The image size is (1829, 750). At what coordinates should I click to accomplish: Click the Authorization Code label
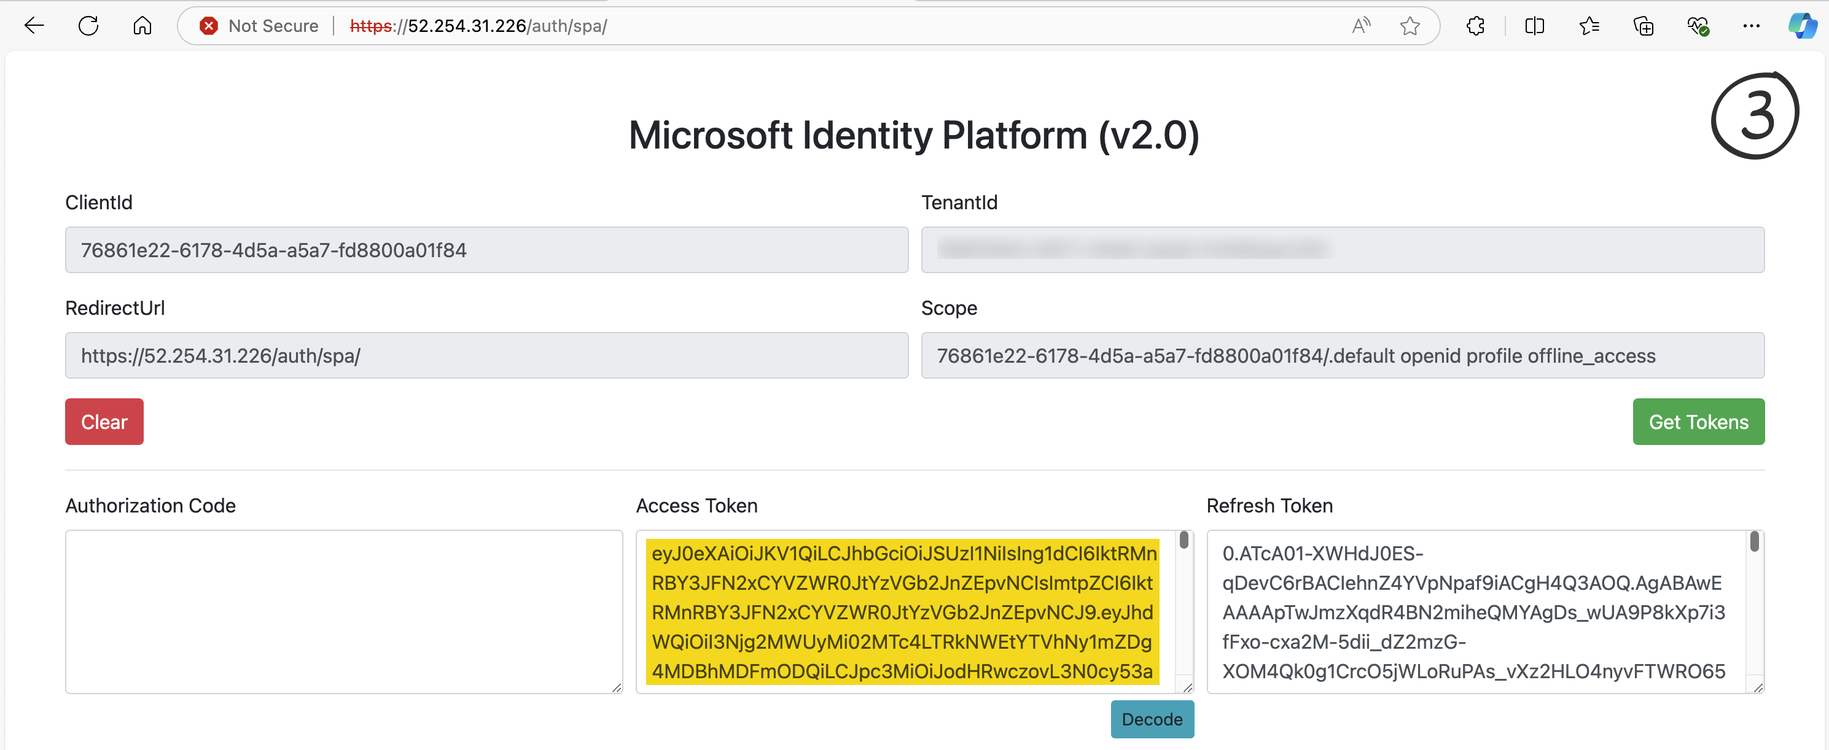point(150,506)
